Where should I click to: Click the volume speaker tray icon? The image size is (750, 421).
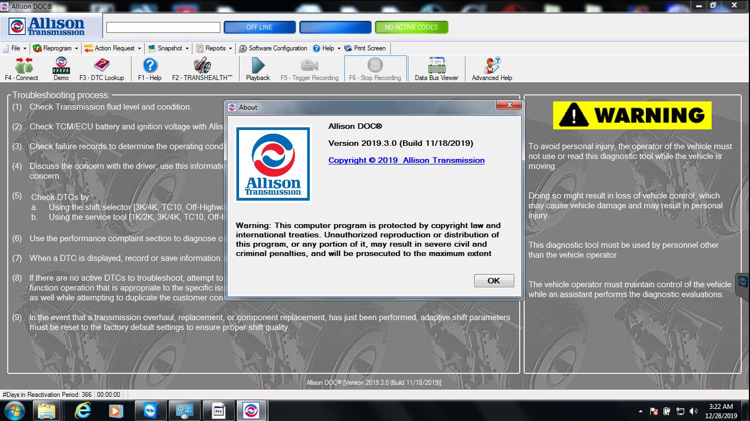694,411
